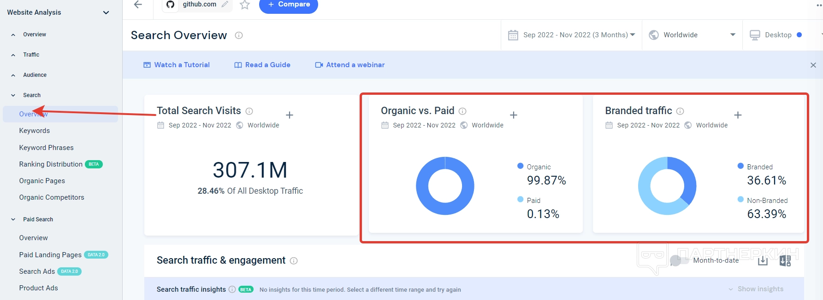Click the Compare button
The image size is (823, 300).
click(289, 5)
